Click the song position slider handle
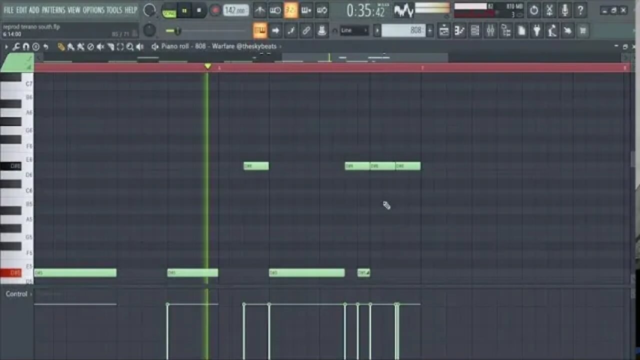Viewport: 640px width, 360px height. pos(176,30)
